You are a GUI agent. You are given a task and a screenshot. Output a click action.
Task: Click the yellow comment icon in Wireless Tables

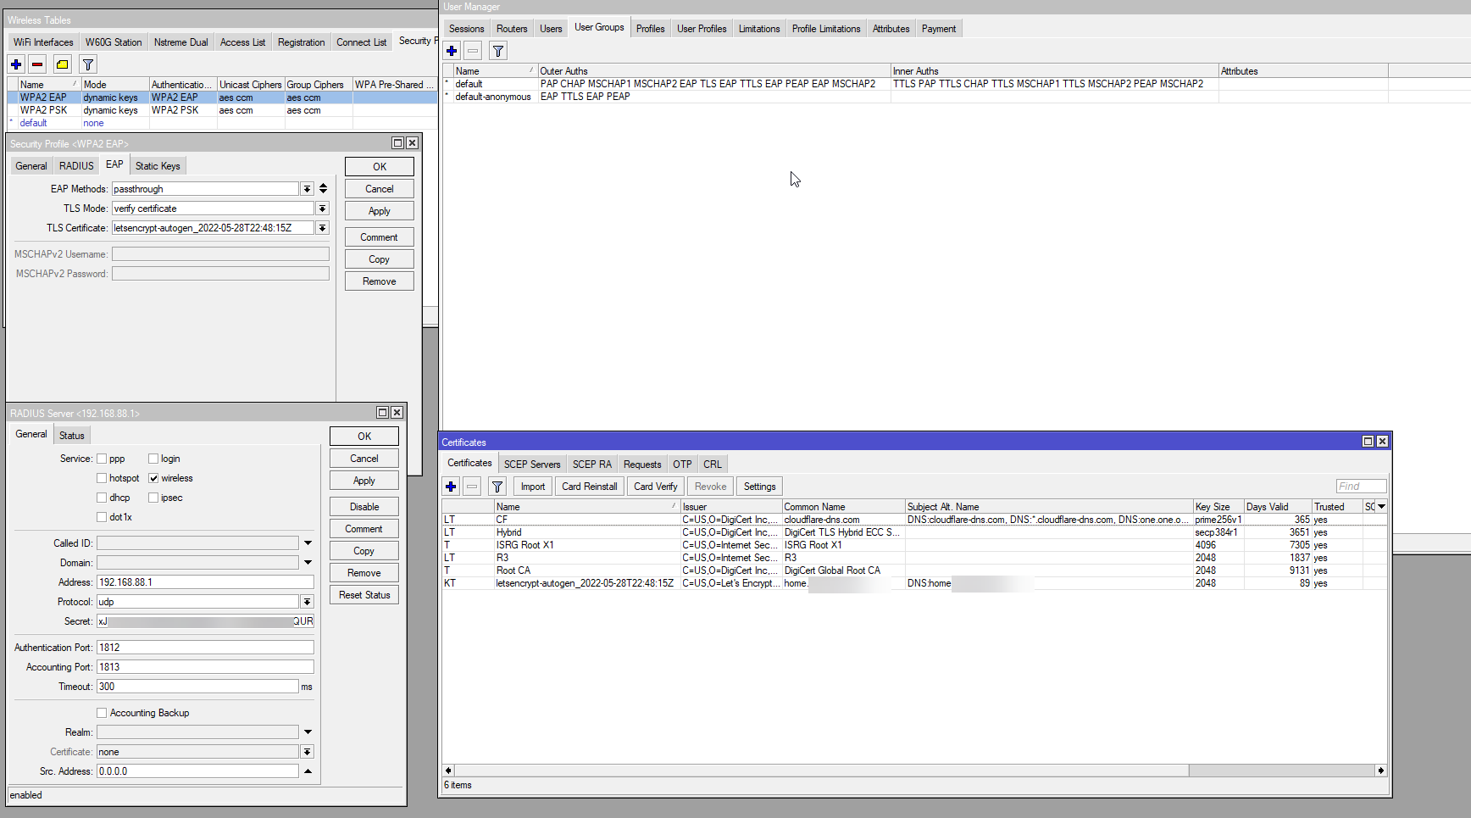(63, 64)
